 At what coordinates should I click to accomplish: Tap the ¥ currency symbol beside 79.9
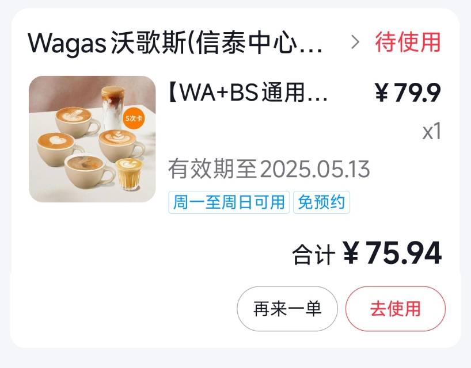(x=382, y=93)
